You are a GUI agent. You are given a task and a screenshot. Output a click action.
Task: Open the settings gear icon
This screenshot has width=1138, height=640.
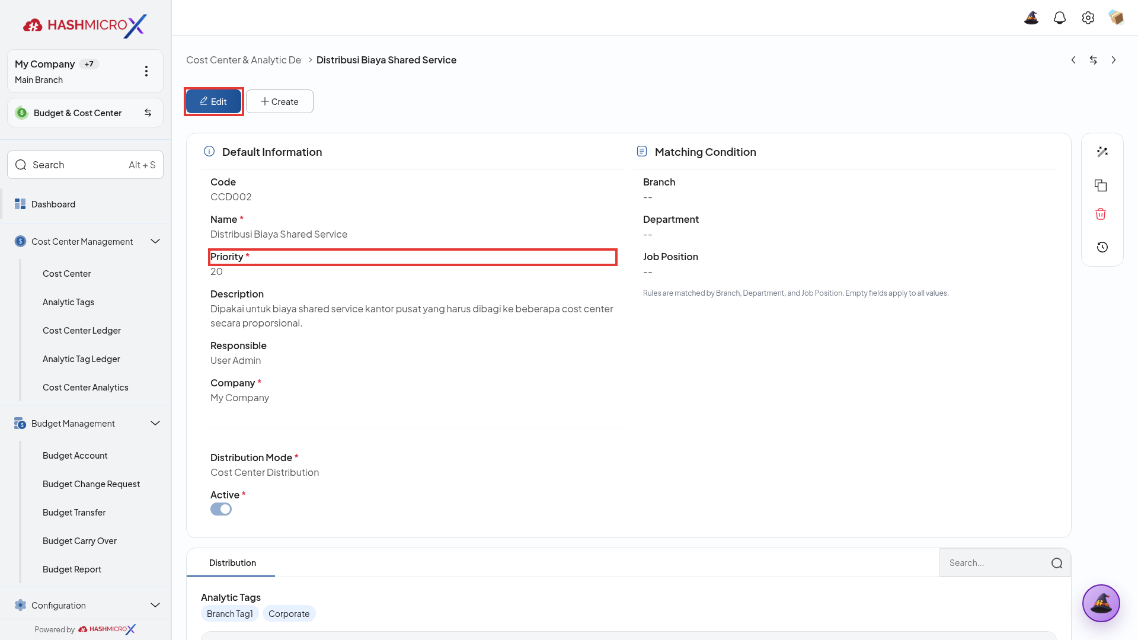1088,18
